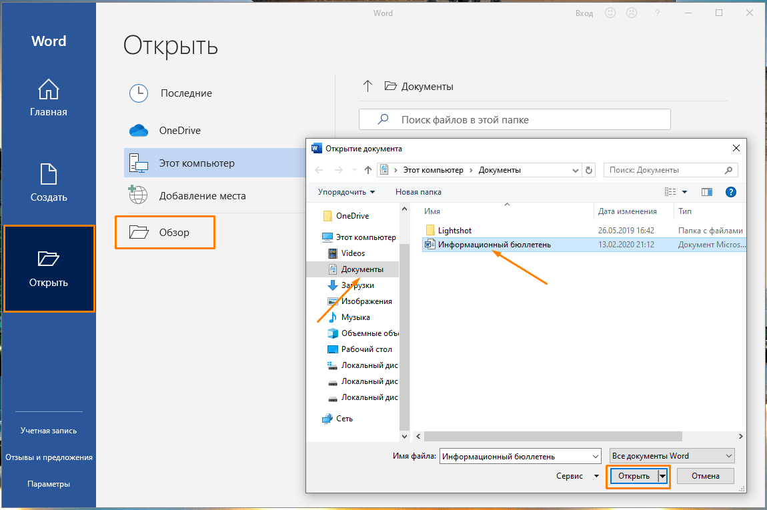The image size is (767, 510).
Task: Open the view options dropdown arrow
Action: click(x=684, y=192)
